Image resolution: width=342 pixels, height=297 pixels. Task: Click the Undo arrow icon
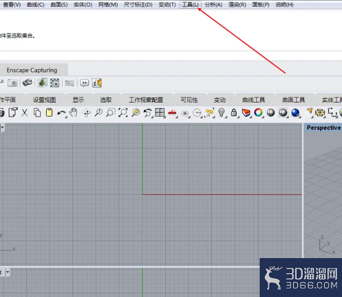(x=61, y=113)
